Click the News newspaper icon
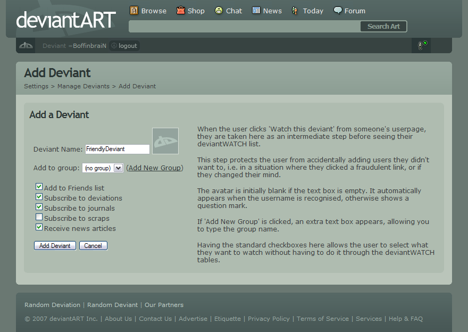468x332 pixels. tap(256, 11)
